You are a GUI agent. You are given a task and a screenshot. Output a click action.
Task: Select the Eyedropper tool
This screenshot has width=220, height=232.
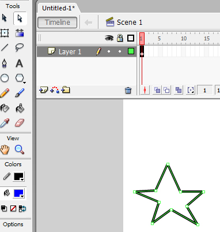tap(5, 123)
